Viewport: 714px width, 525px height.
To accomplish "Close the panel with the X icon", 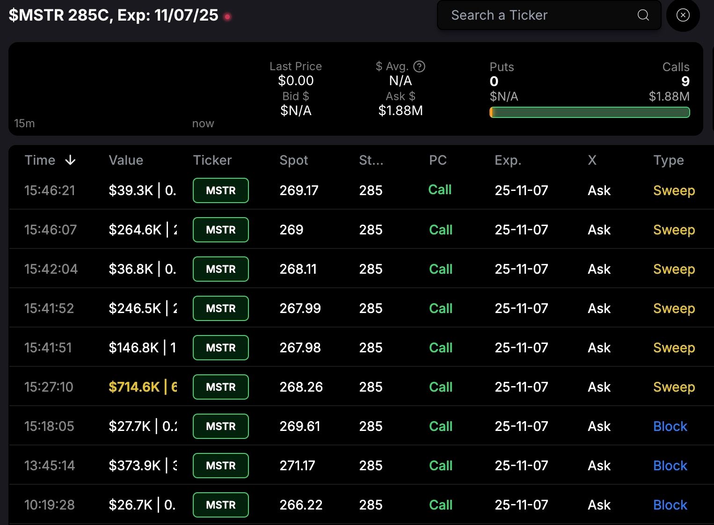I will (683, 15).
